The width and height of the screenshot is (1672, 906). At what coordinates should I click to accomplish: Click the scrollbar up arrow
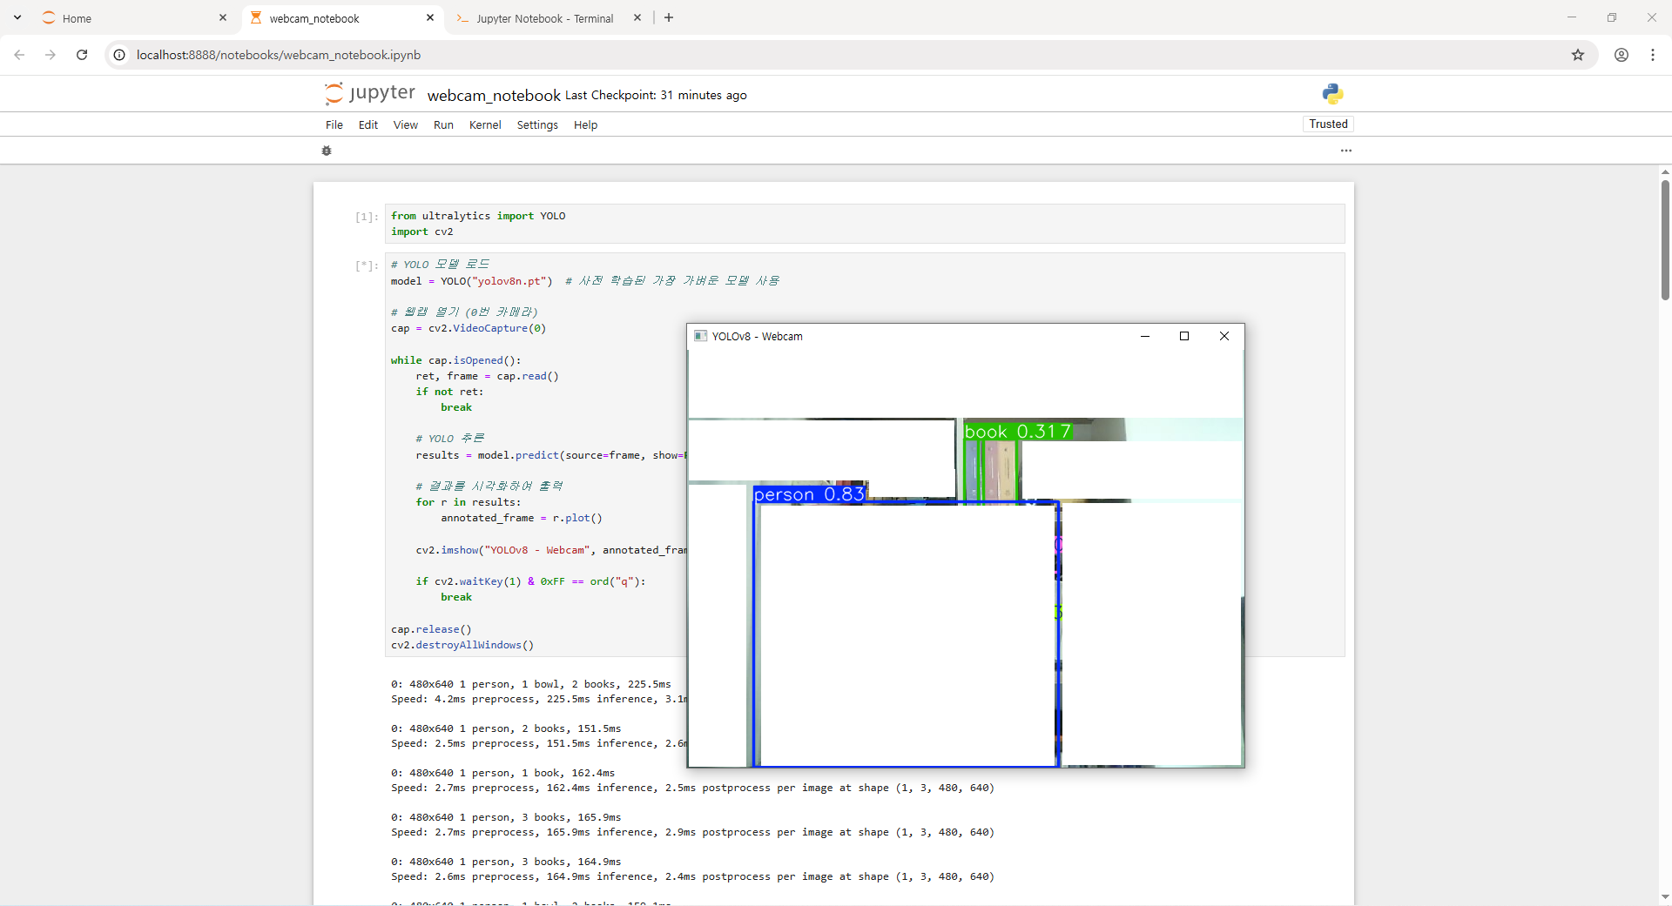click(x=1665, y=171)
